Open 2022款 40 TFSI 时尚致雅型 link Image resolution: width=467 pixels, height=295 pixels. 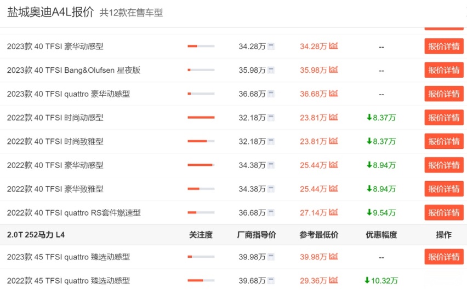click(x=55, y=142)
